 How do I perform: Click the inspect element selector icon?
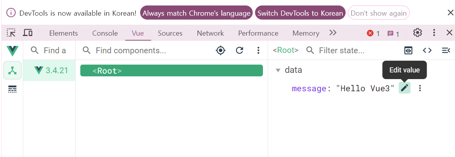(x=11, y=33)
